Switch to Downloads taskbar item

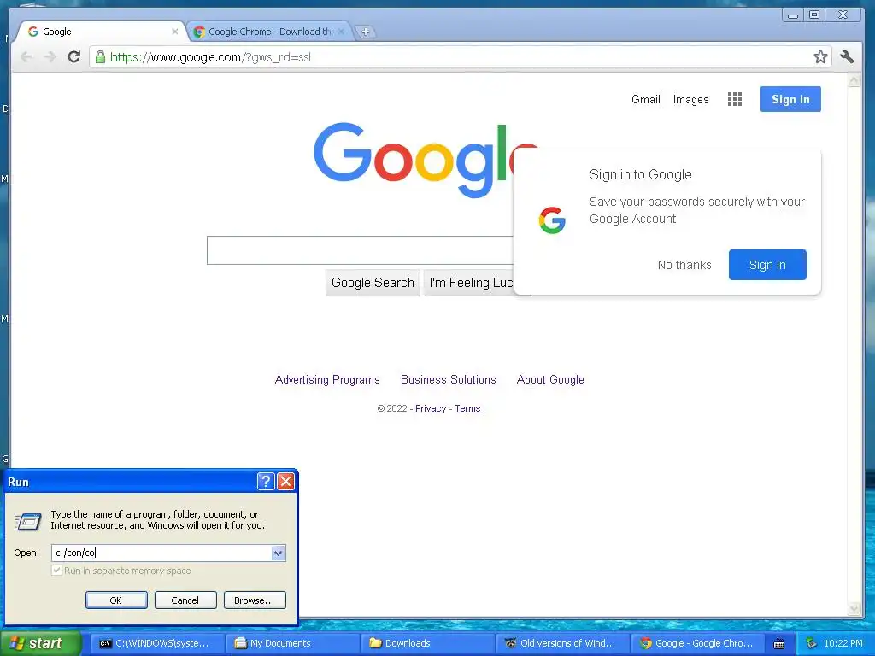(428, 643)
